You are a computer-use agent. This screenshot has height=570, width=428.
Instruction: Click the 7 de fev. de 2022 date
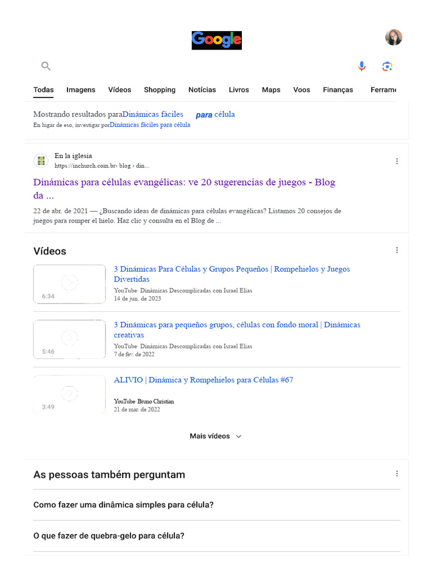[x=134, y=354]
